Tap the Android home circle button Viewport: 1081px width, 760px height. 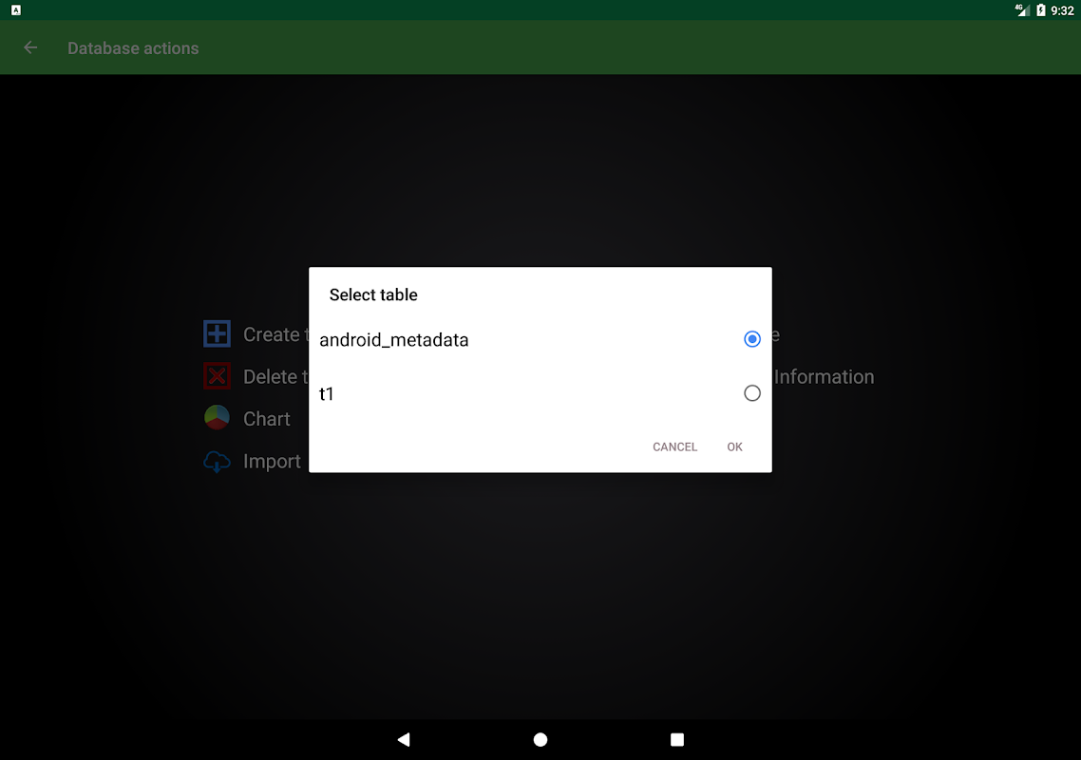pos(540,739)
